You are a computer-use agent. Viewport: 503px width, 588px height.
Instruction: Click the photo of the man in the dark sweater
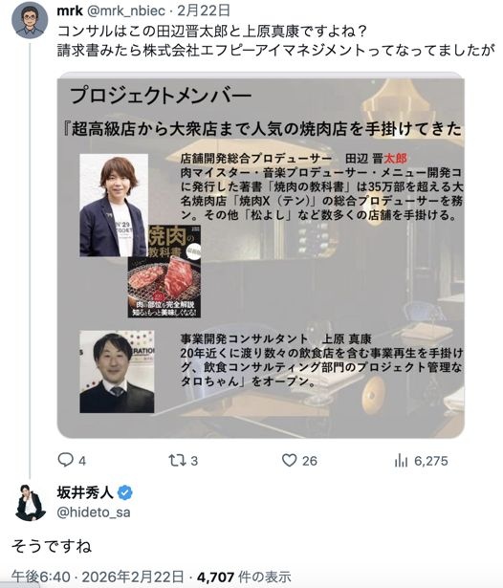pyautogui.click(x=117, y=371)
